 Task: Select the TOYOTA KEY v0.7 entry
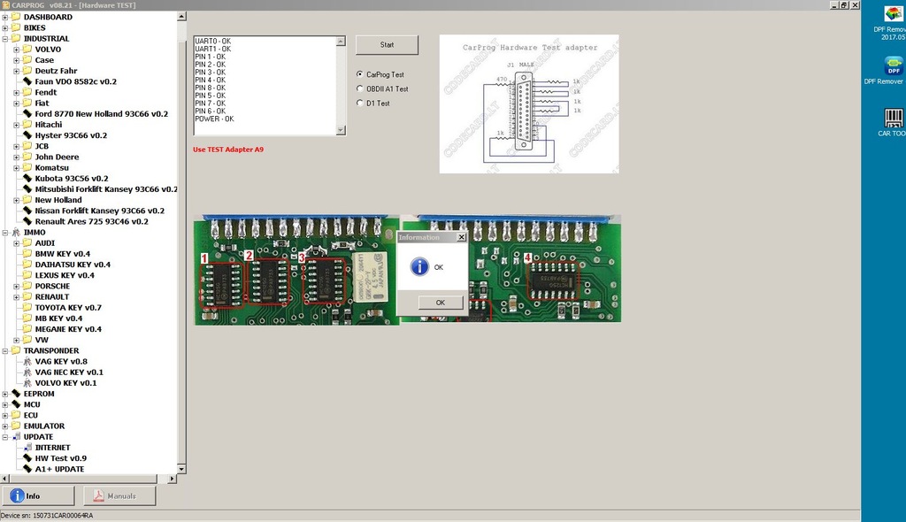[x=67, y=308]
